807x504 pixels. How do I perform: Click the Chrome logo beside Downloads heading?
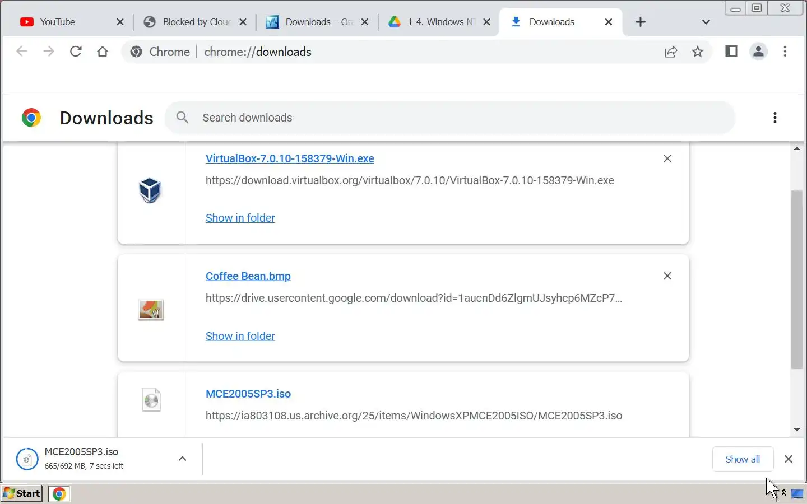[31, 118]
